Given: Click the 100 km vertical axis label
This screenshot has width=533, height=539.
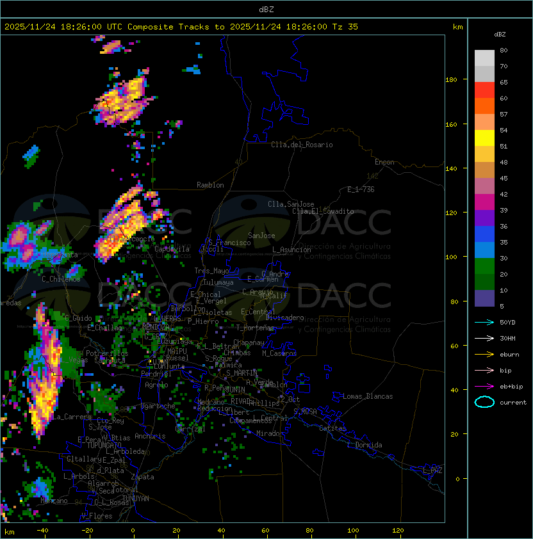Looking at the screenshot, I should pos(451,257).
